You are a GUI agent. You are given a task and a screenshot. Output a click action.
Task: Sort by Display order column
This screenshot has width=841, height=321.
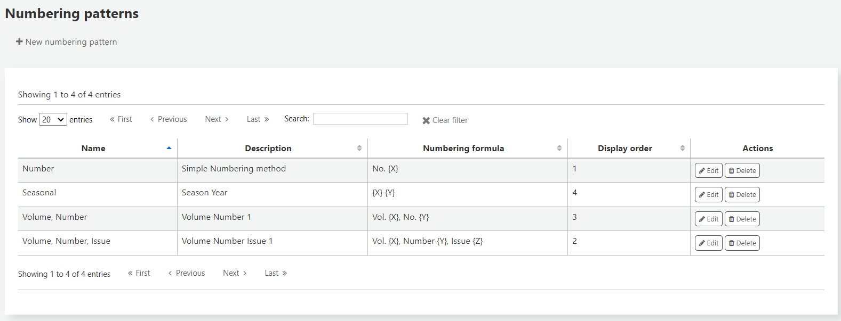[x=624, y=149]
